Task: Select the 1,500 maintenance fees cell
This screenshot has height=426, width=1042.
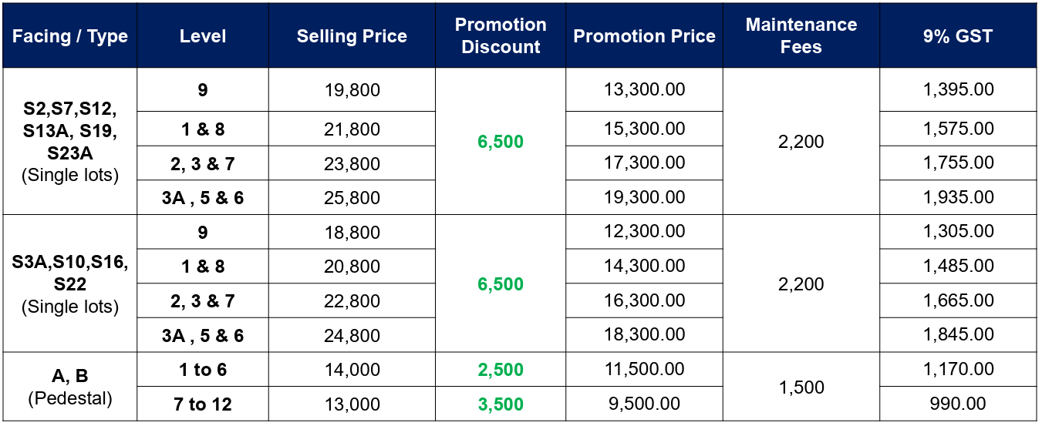Action: [x=801, y=387]
